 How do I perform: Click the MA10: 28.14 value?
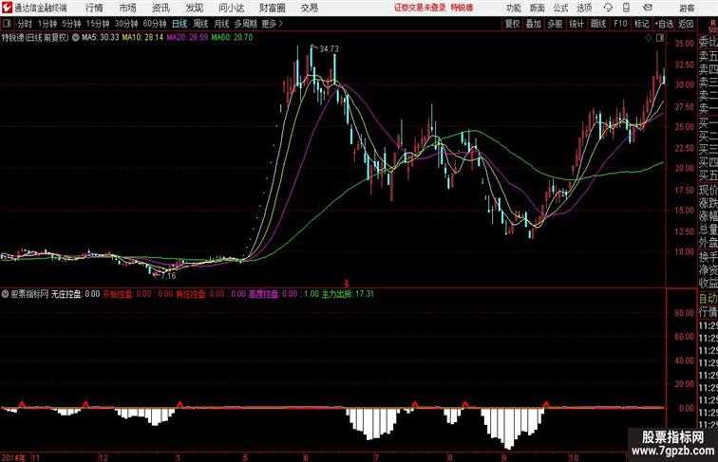pos(142,38)
